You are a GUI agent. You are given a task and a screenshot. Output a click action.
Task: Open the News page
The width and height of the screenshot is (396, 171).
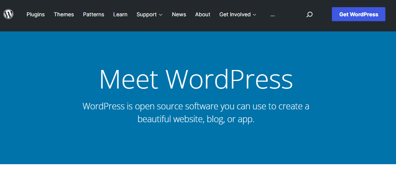(179, 15)
